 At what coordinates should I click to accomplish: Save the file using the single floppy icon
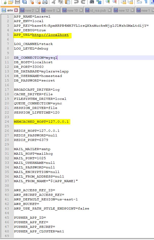pyautogui.click(x=18, y=2)
